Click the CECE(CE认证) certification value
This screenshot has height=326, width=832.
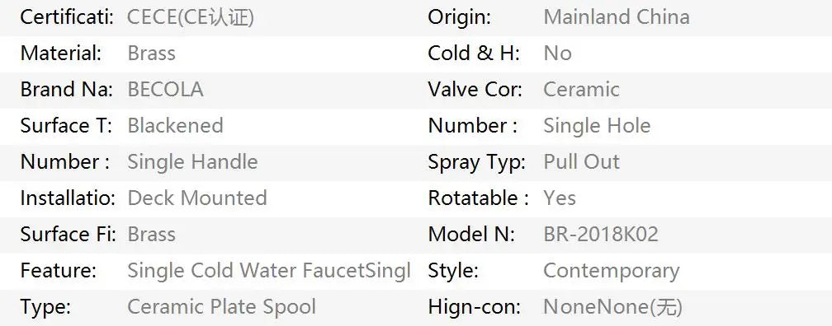click(x=191, y=17)
